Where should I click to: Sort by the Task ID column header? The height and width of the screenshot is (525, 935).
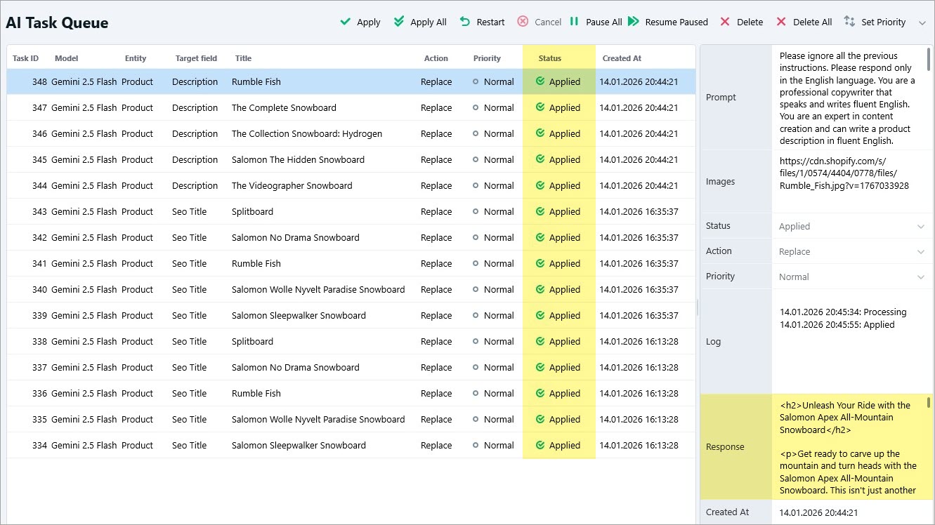point(26,58)
